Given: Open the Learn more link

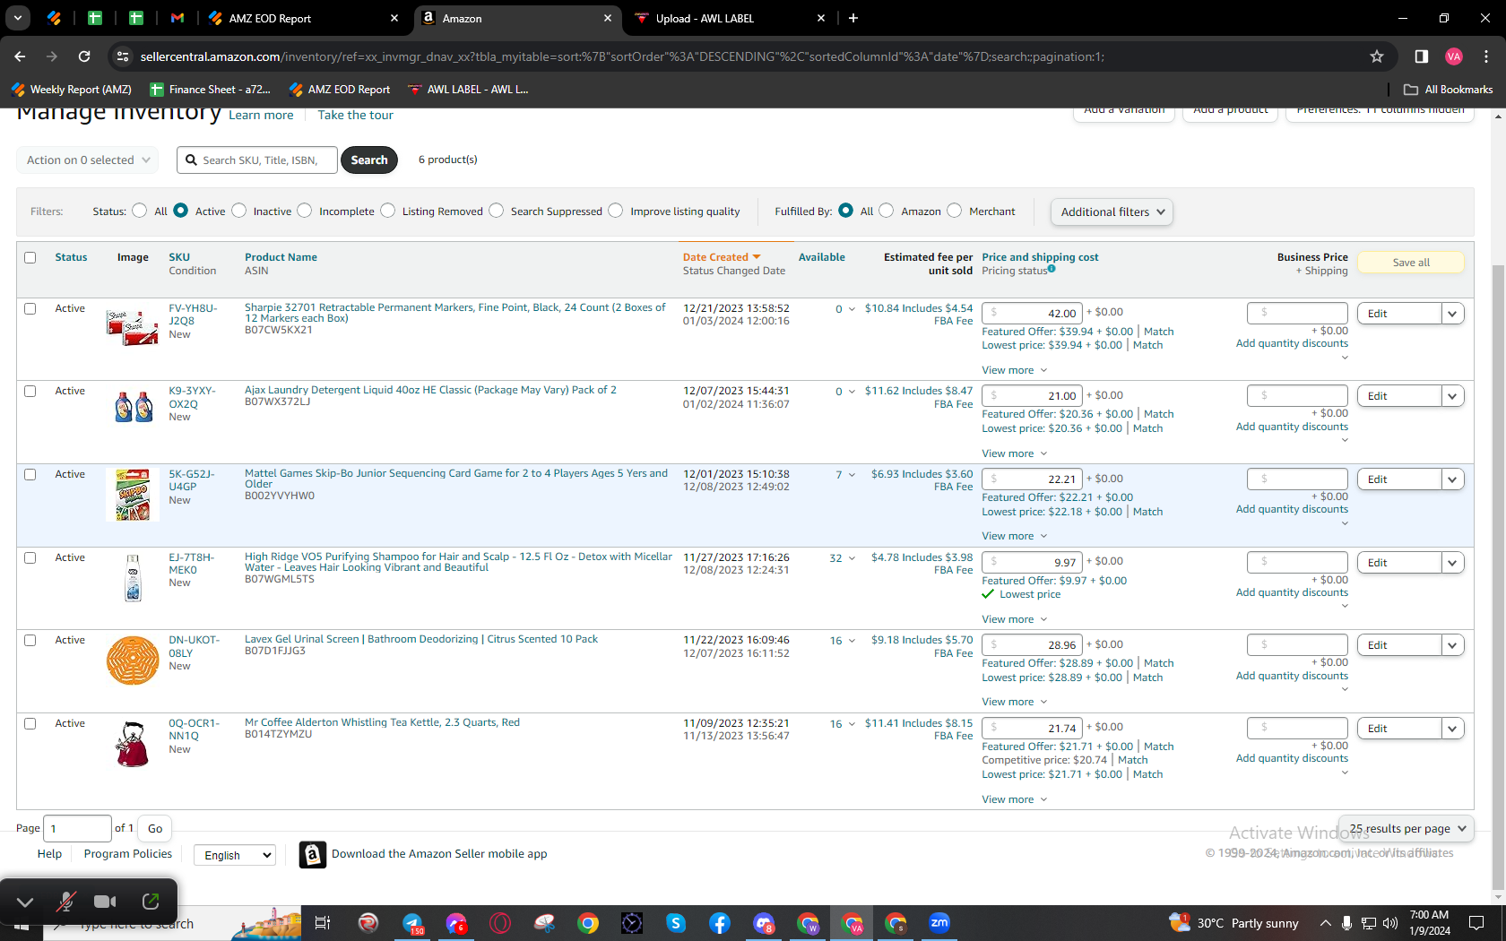Looking at the screenshot, I should (x=261, y=116).
